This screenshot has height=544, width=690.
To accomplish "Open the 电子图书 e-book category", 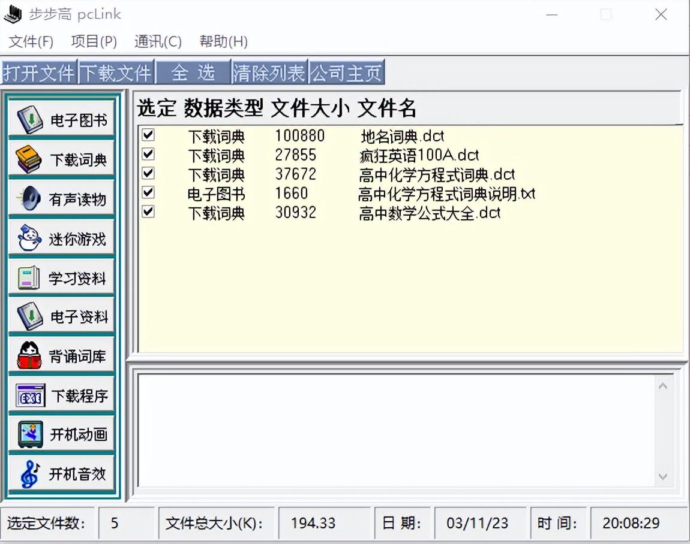I will pyautogui.click(x=62, y=119).
